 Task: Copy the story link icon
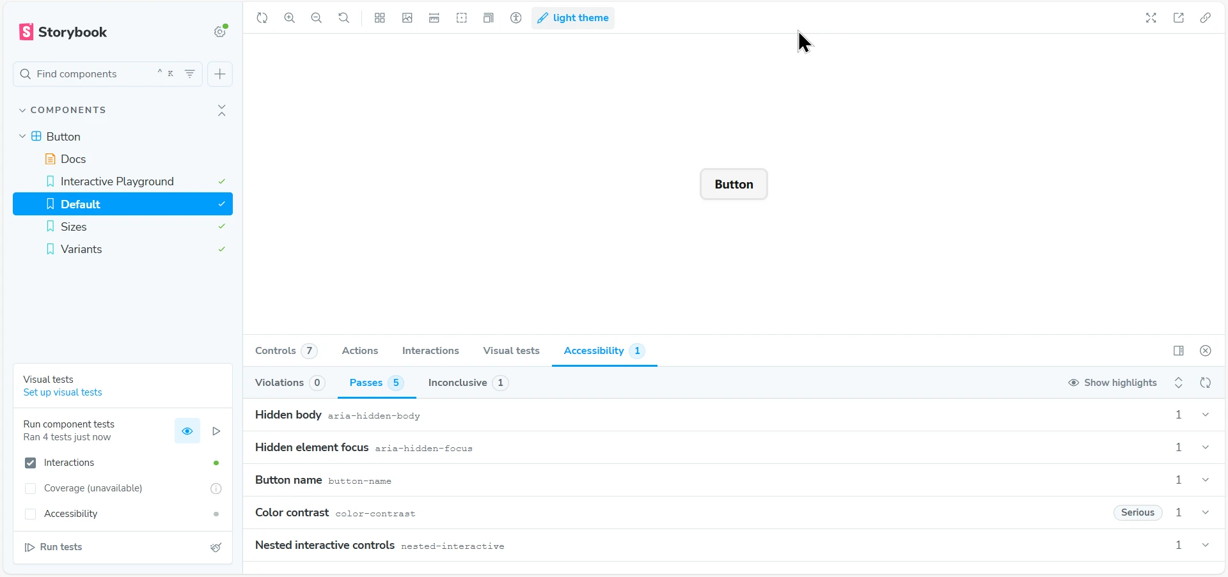pos(1206,18)
